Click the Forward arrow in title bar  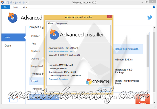coord(24,3)
